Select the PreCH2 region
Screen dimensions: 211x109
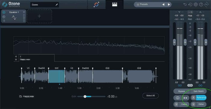[86, 76]
